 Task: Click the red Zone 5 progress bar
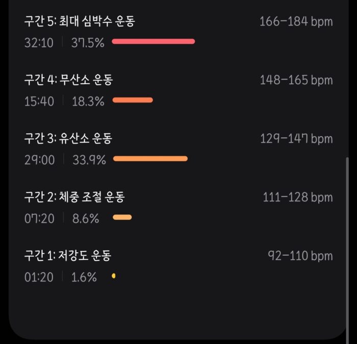point(154,41)
